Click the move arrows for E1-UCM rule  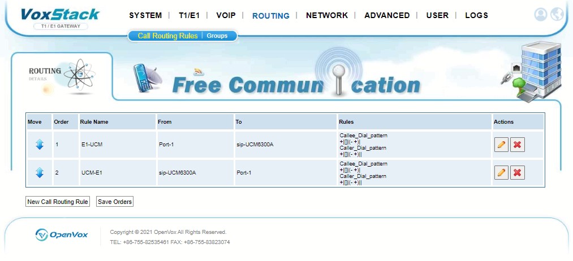point(40,145)
